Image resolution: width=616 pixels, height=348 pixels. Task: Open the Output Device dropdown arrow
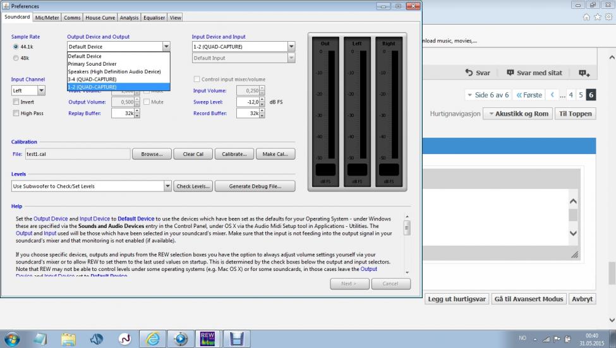tap(166, 46)
